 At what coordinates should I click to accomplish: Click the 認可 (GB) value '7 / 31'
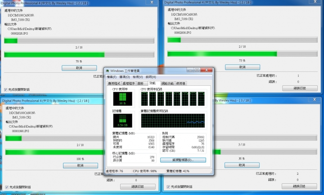click(x=201, y=151)
